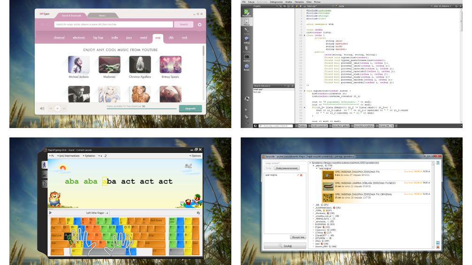This screenshot has height=265, width=472.
Task: Open RapidTyping walking figure lesson icon
Action: point(44,165)
